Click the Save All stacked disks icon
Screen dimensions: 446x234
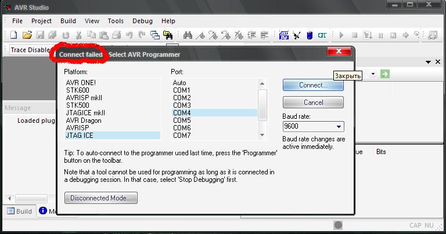pyautogui.click(x=52, y=35)
